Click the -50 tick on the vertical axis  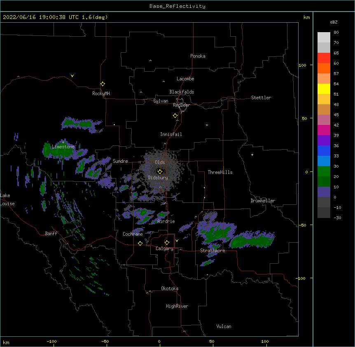pyautogui.click(x=302, y=225)
